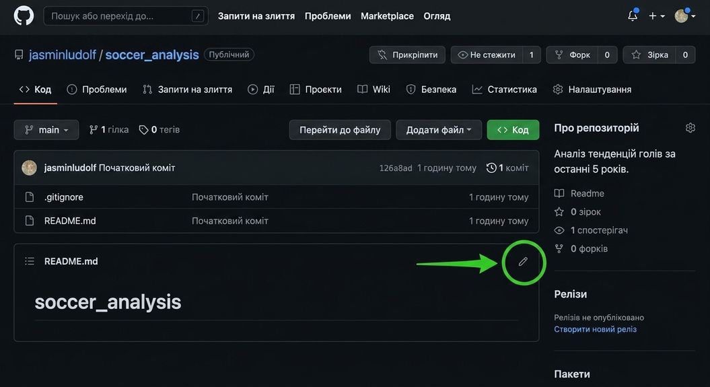The height and width of the screenshot is (387, 710).
Task: Open the notifications bell
Action: coord(633,16)
